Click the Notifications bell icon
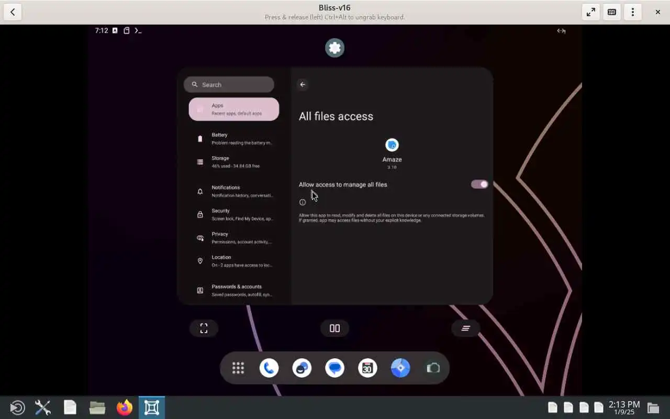The image size is (670, 419). pos(200,191)
